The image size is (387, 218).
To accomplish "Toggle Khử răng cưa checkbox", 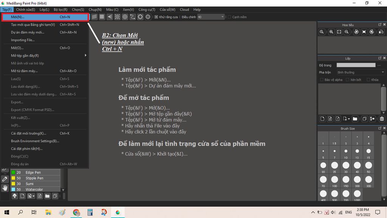I will 156,17.
